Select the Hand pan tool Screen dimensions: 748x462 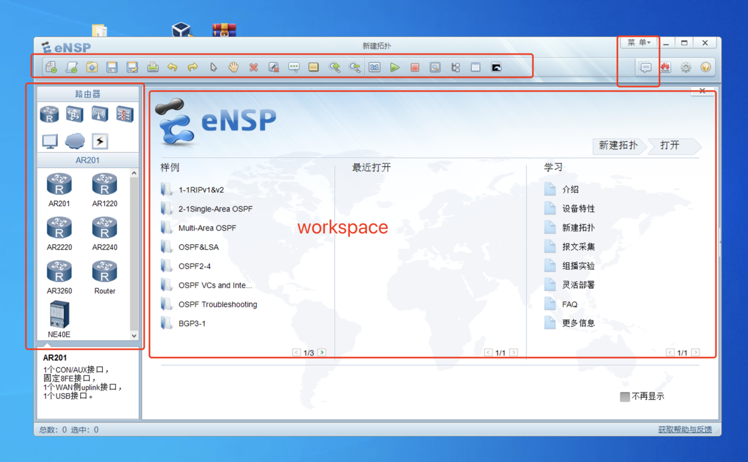pyautogui.click(x=233, y=67)
